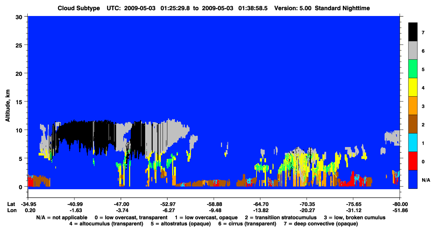Click latitude value -64.70
Screen dimensions: 444x227
tap(260, 204)
